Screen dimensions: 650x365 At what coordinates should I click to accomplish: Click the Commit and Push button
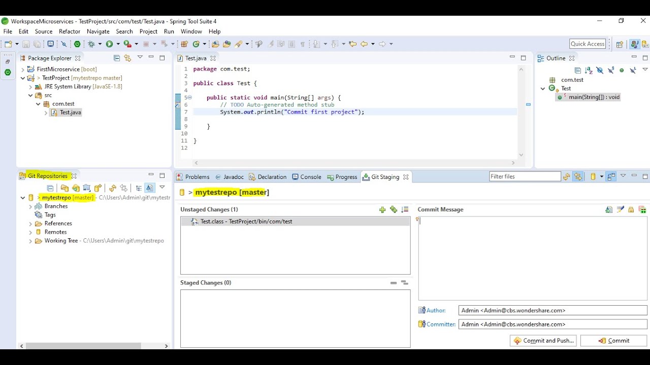point(544,341)
